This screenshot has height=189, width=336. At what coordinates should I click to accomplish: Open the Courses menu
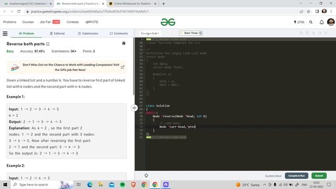pyautogui.click(x=28, y=22)
